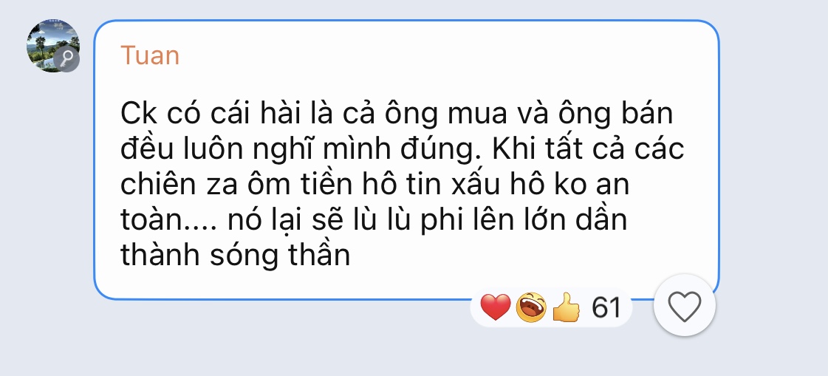Click the words sóng thần
Image resolution: width=828 pixels, height=376 pixels.
(x=281, y=255)
